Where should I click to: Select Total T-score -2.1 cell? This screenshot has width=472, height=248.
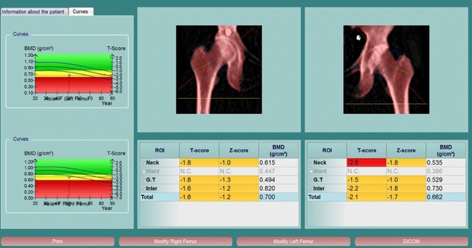pos(366,197)
